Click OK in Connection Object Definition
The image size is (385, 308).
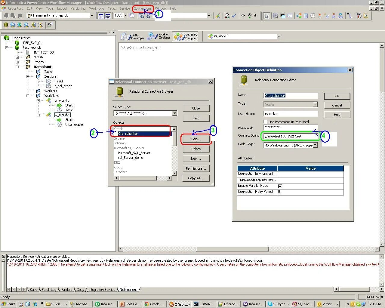[x=337, y=96]
